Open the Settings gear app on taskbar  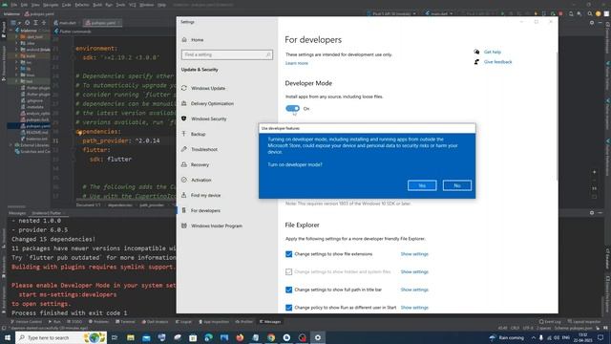318,337
